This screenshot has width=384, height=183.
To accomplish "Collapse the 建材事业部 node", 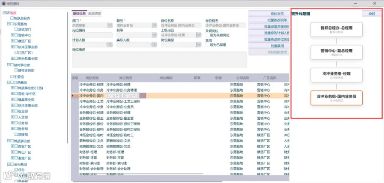I will (x=9, y=65).
